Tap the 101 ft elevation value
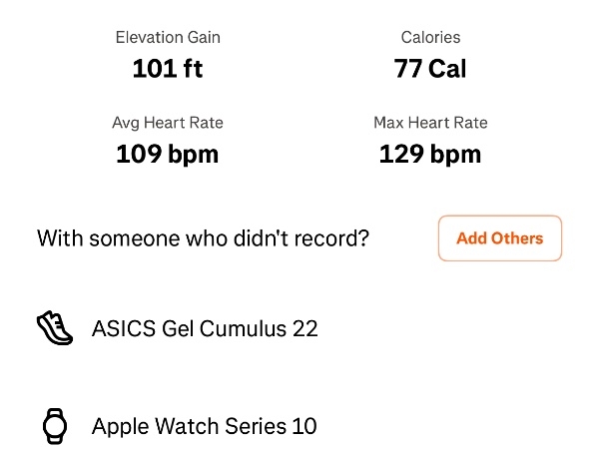This screenshot has height=449, width=599. coord(168,69)
